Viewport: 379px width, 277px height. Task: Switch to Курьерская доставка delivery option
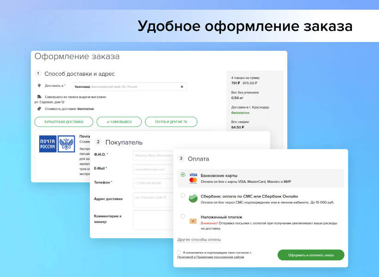pyautogui.click(x=64, y=122)
